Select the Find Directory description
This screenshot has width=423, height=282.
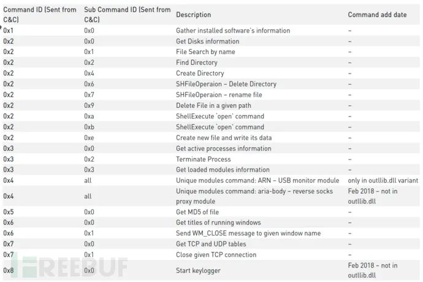(196, 63)
